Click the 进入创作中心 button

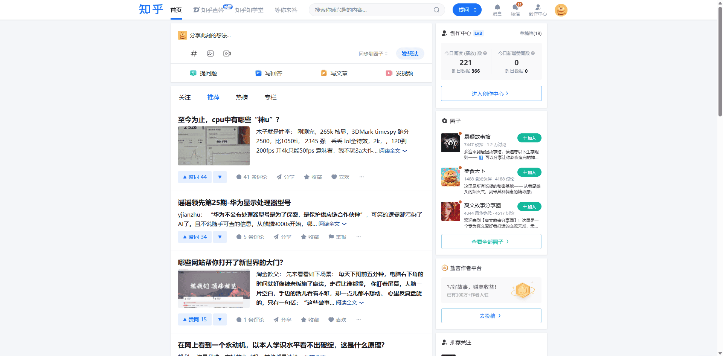pyautogui.click(x=491, y=94)
